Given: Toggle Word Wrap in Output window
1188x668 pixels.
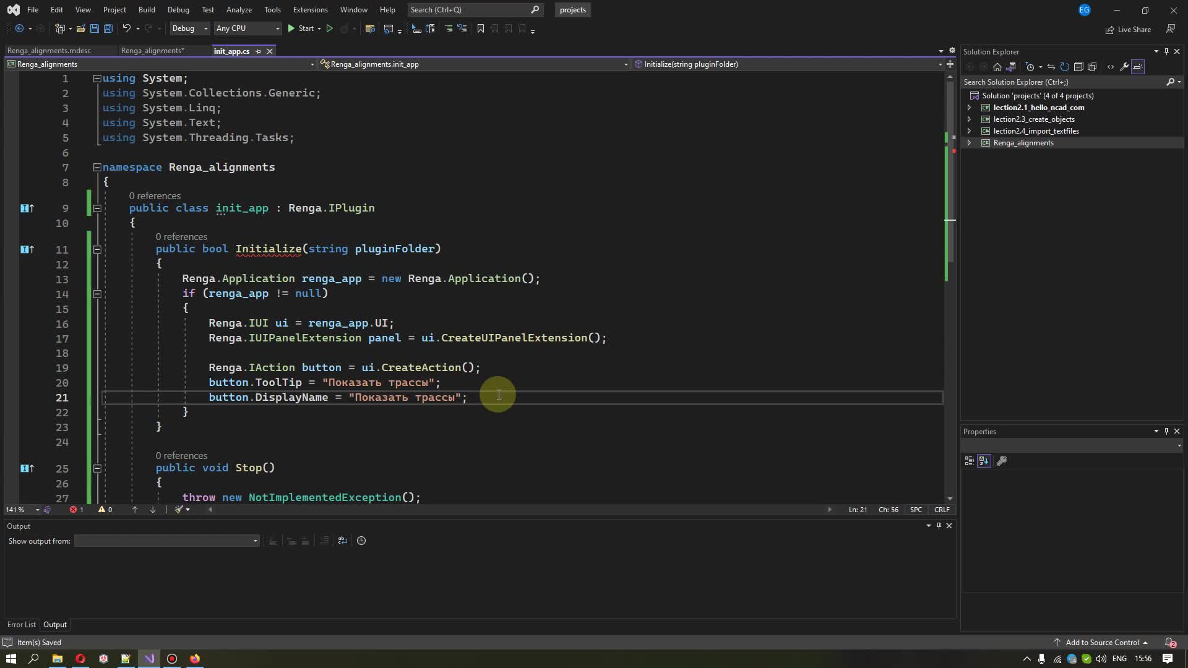Looking at the screenshot, I should coord(343,541).
